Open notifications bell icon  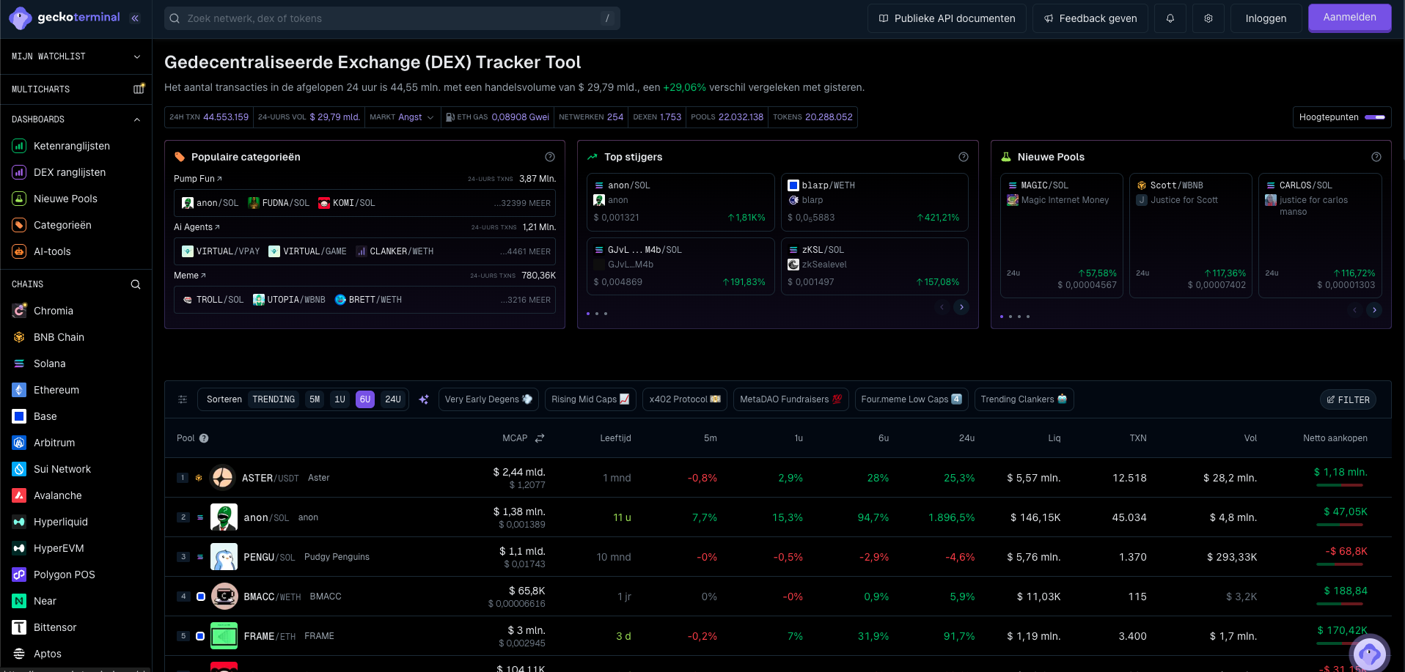1170,18
